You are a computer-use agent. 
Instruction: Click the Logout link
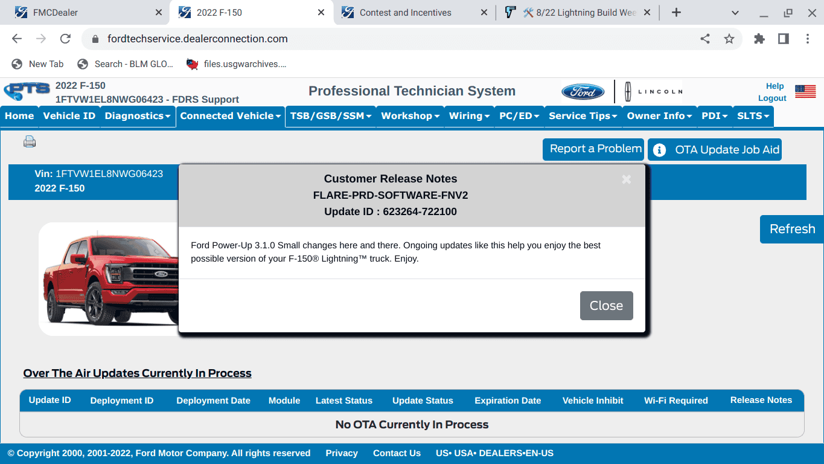click(772, 98)
